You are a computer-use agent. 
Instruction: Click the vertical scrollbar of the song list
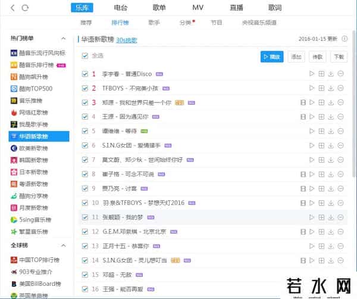click(x=354, y=104)
